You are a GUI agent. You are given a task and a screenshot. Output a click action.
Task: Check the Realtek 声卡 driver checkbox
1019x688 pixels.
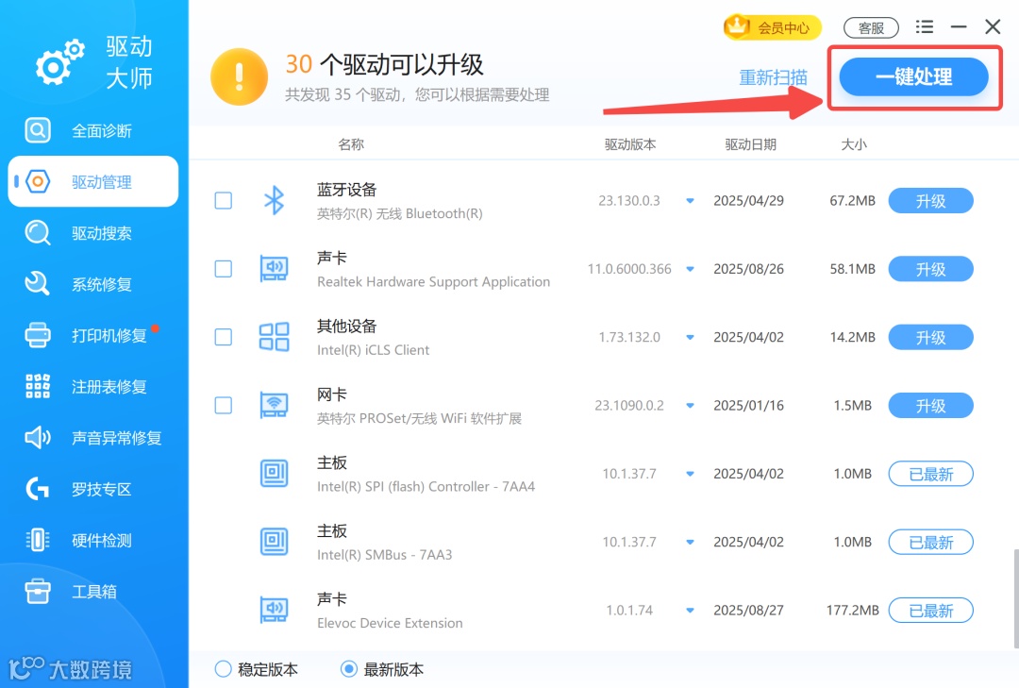(x=224, y=269)
